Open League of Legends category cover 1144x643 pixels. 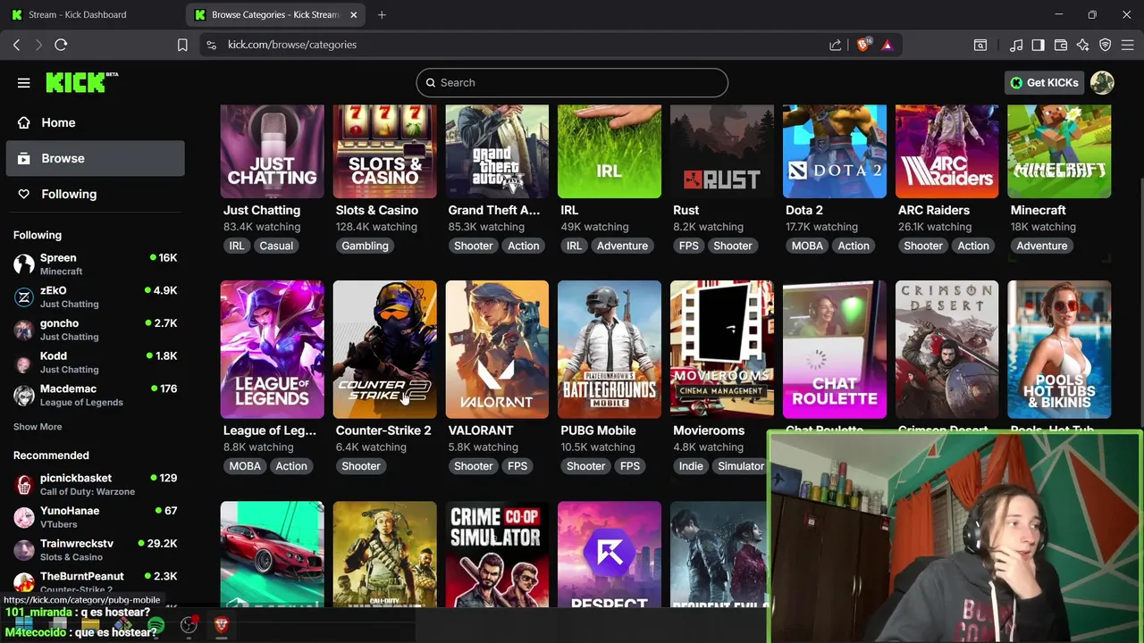pos(273,349)
